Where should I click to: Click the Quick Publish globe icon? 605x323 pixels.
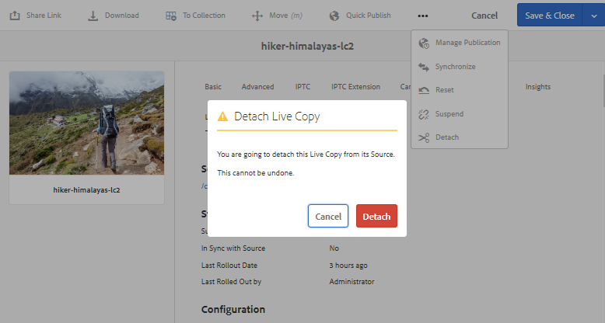point(334,16)
